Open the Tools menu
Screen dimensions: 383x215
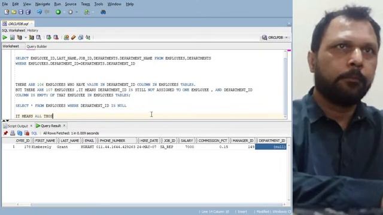98,4
